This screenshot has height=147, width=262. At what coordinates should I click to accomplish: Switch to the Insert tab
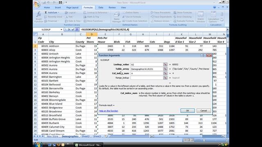point(58,7)
